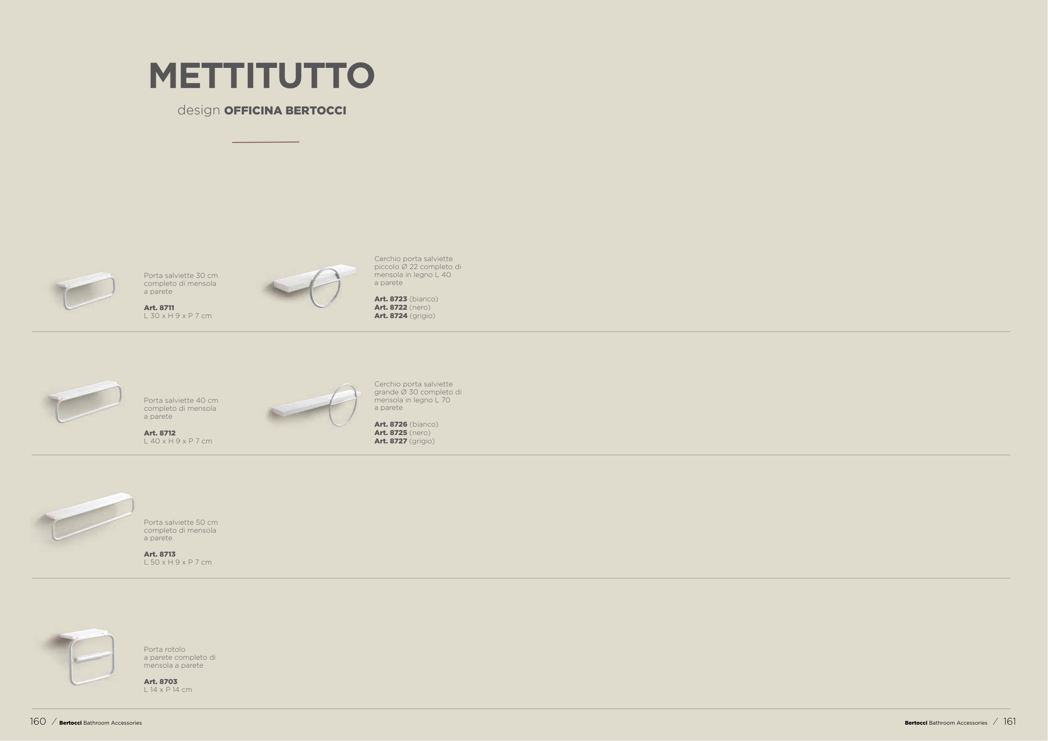Open the 30 cm towel holder product image
The image size is (1048, 741).
pyautogui.click(x=86, y=290)
